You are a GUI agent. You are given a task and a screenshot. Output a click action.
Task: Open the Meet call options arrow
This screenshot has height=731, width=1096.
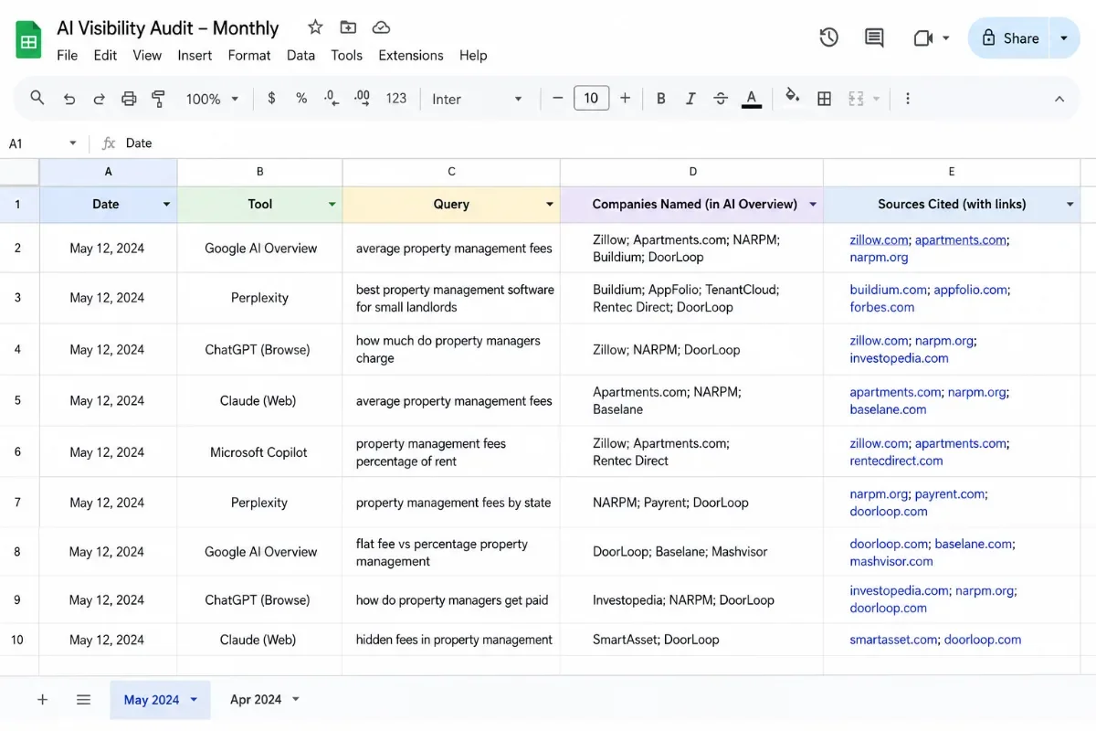point(945,38)
